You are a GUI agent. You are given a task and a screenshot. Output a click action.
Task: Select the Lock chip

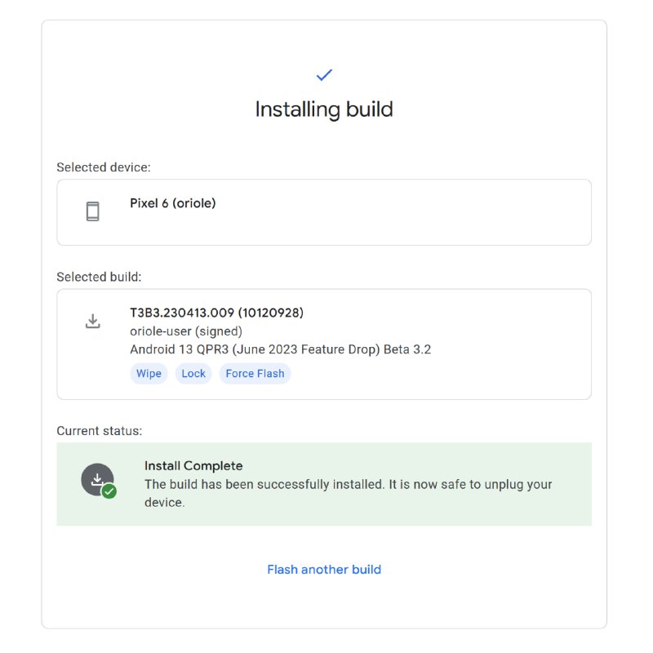193,374
